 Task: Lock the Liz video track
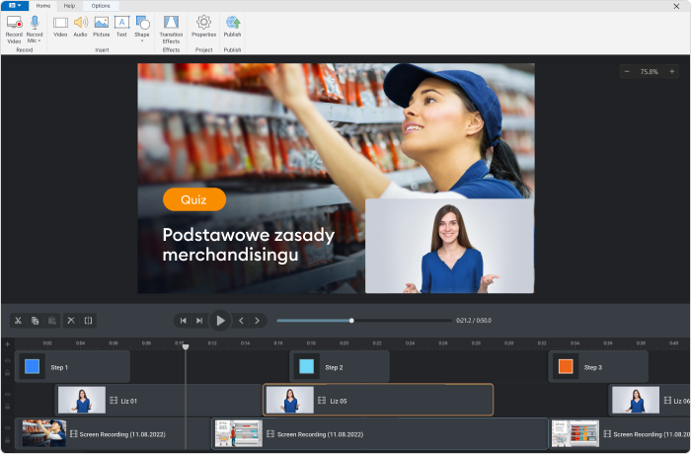click(8, 407)
